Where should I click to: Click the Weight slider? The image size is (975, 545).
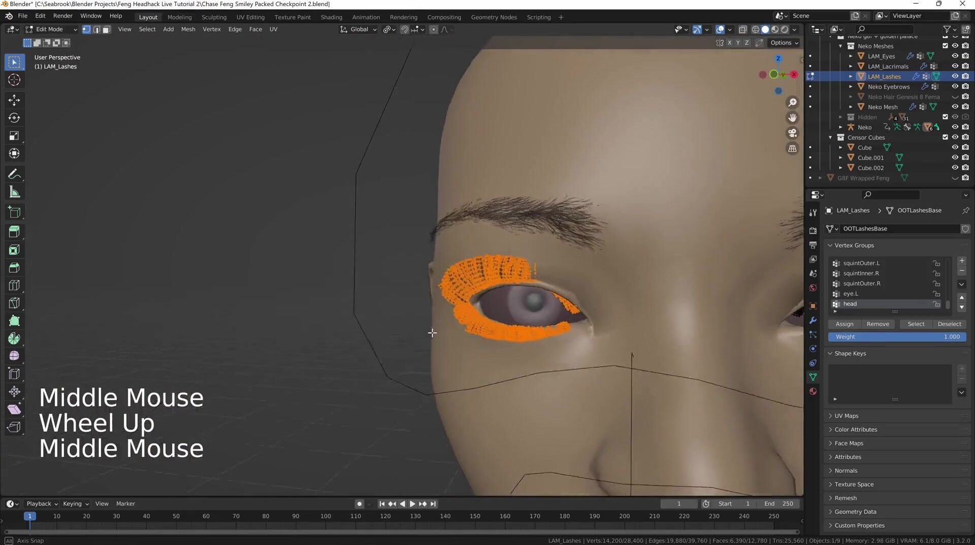pyautogui.click(x=897, y=336)
